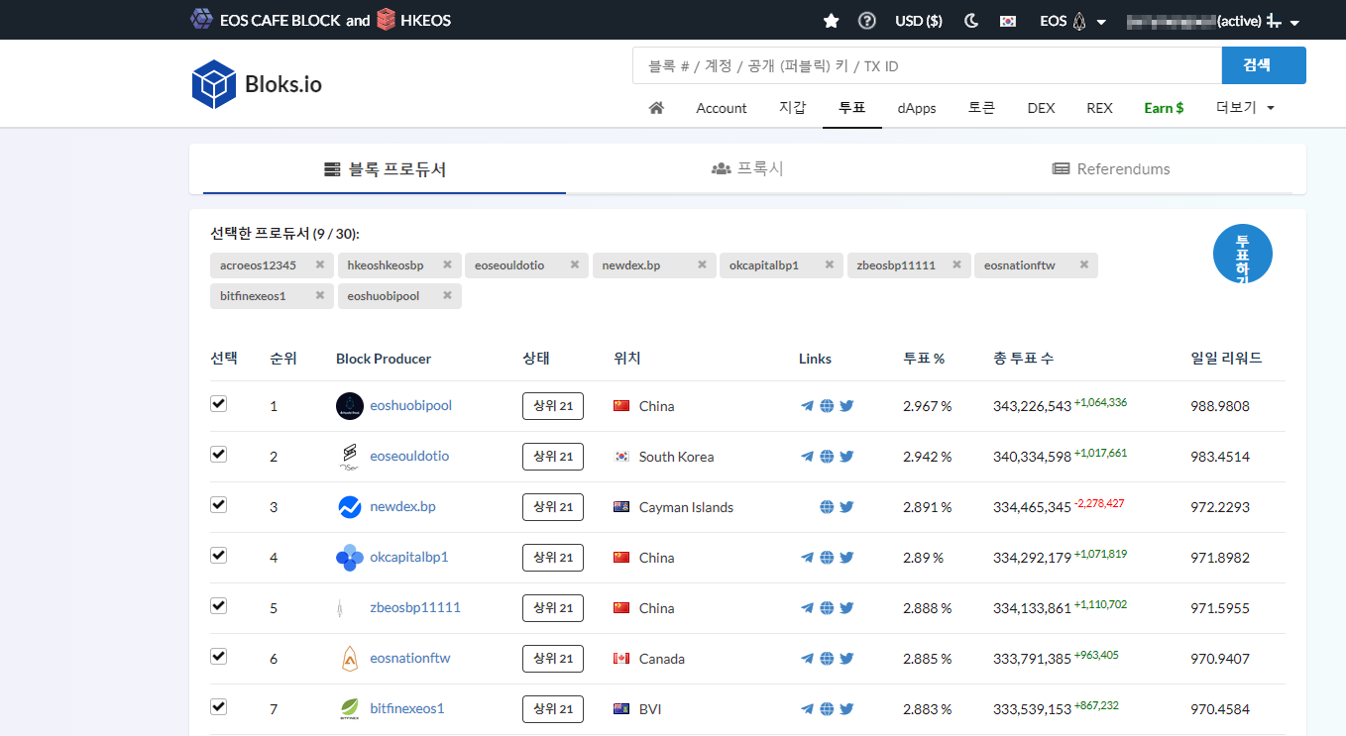Viewport: 1346px width, 736px height.
Task: Uncheck the eoseouldotio selection checkbox
Action: point(219,455)
